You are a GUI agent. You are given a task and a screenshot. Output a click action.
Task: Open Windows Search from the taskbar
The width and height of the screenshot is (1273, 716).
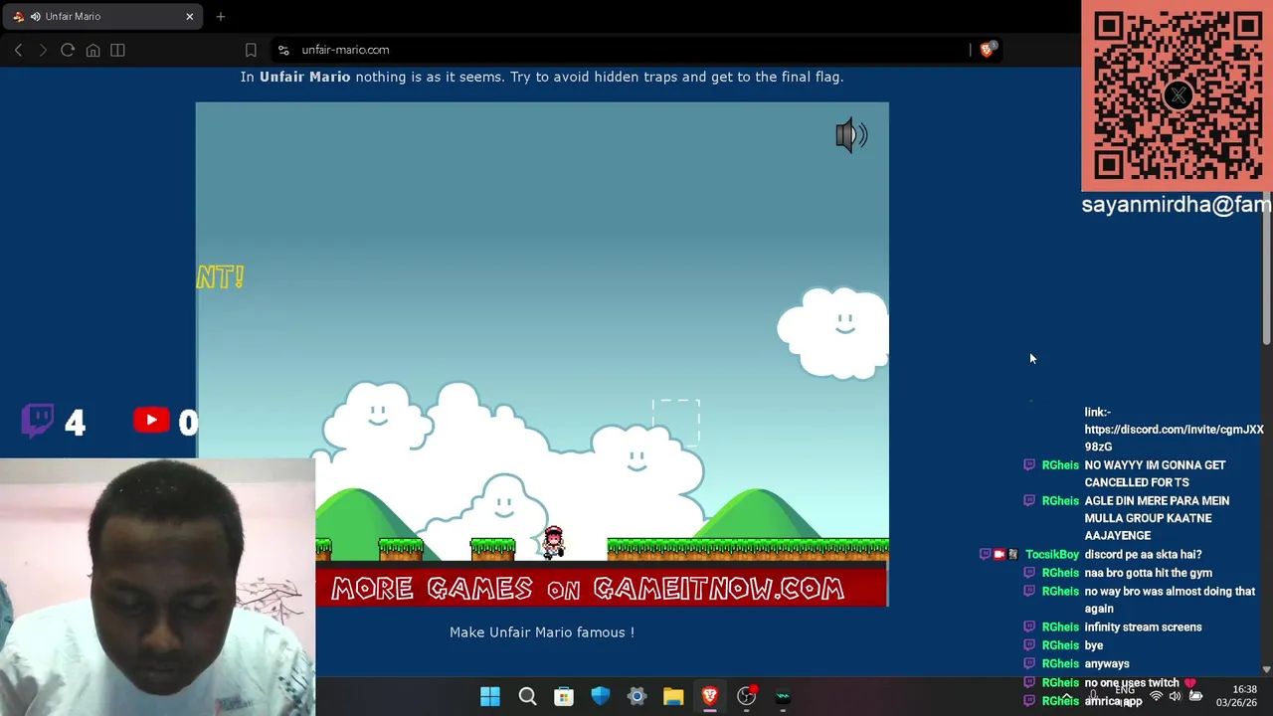click(x=527, y=697)
